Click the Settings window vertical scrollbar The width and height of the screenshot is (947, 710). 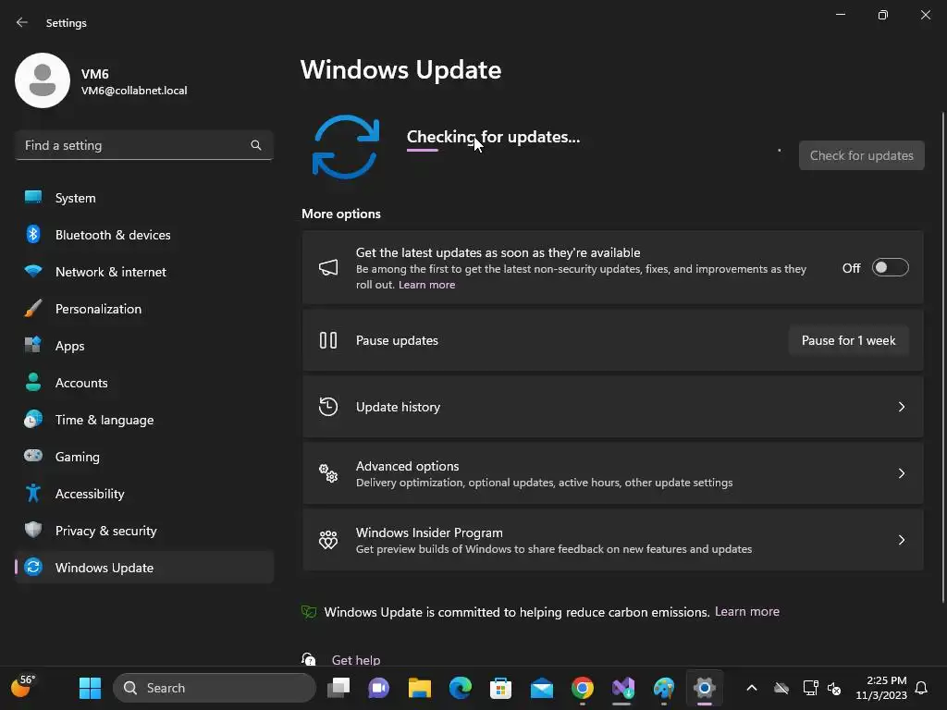pyautogui.click(x=942, y=357)
